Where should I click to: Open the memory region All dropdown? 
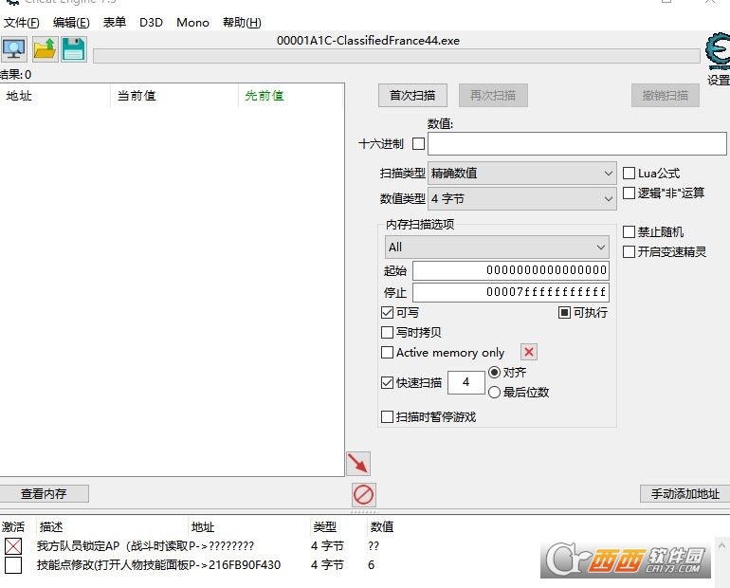[497, 248]
